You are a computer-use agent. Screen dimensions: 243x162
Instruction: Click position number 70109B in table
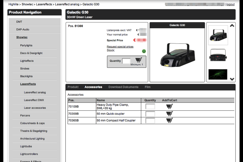coord(73,107)
